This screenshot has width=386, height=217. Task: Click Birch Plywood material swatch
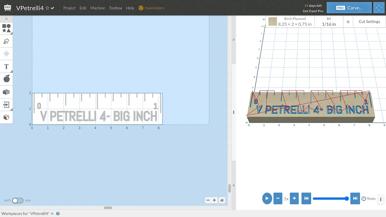click(x=273, y=22)
